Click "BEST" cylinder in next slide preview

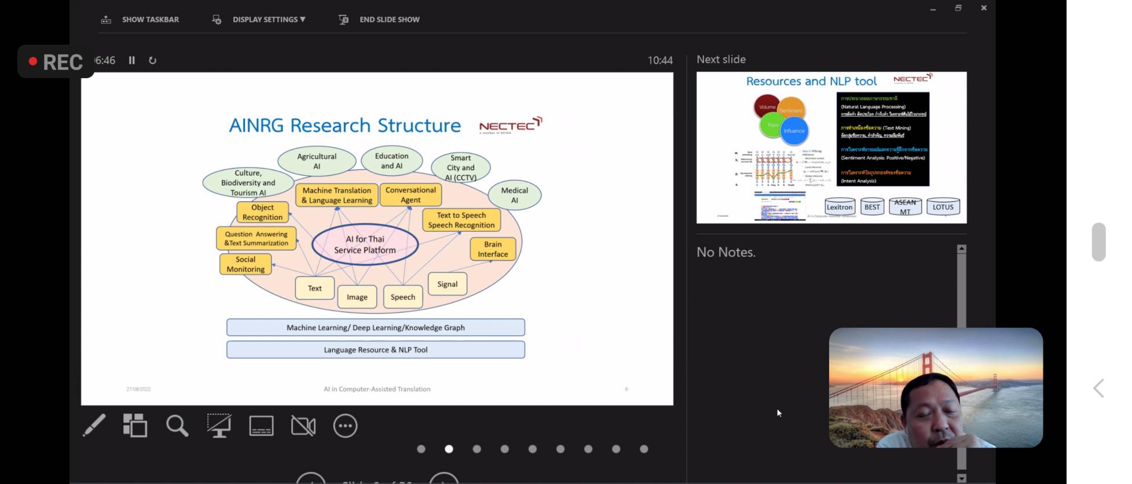pos(872,206)
